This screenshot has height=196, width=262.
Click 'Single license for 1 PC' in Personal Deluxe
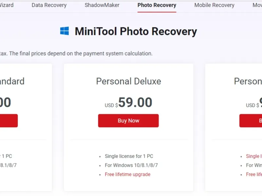pyautogui.click(x=129, y=156)
